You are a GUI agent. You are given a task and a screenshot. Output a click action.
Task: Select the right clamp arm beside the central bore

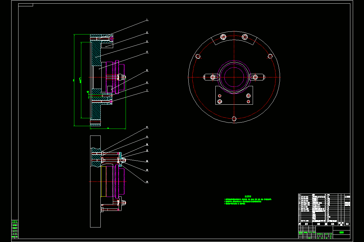[x=257, y=77]
